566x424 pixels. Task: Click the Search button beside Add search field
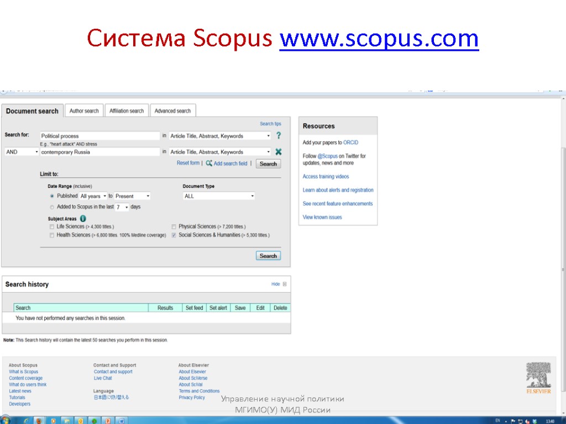point(268,163)
